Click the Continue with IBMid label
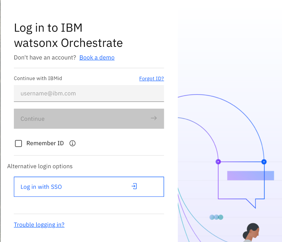282x242 pixels. click(x=38, y=78)
